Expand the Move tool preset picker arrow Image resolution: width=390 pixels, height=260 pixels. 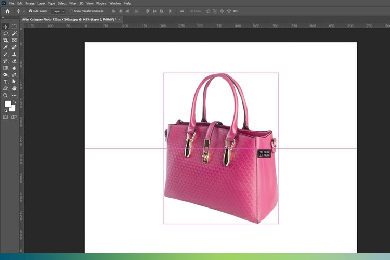tap(24, 11)
